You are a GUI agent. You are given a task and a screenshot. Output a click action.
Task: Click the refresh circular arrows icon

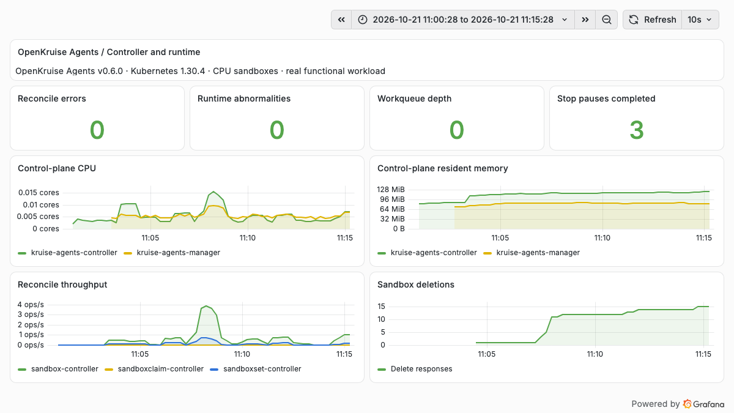pyautogui.click(x=634, y=20)
